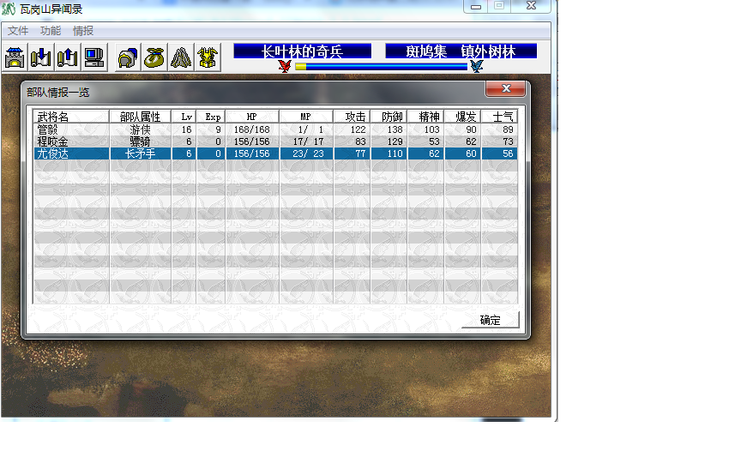Open the 功能 menu
The image size is (741, 463).
click(x=51, y=31)
